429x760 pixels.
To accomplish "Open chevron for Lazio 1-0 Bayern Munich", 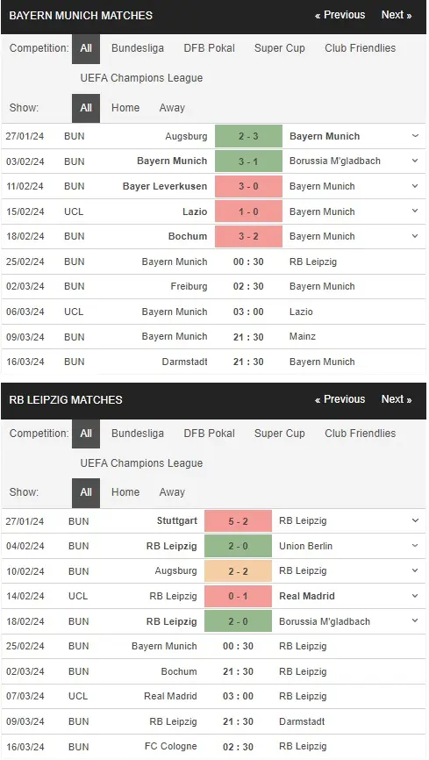I will (x=415, y=212).
